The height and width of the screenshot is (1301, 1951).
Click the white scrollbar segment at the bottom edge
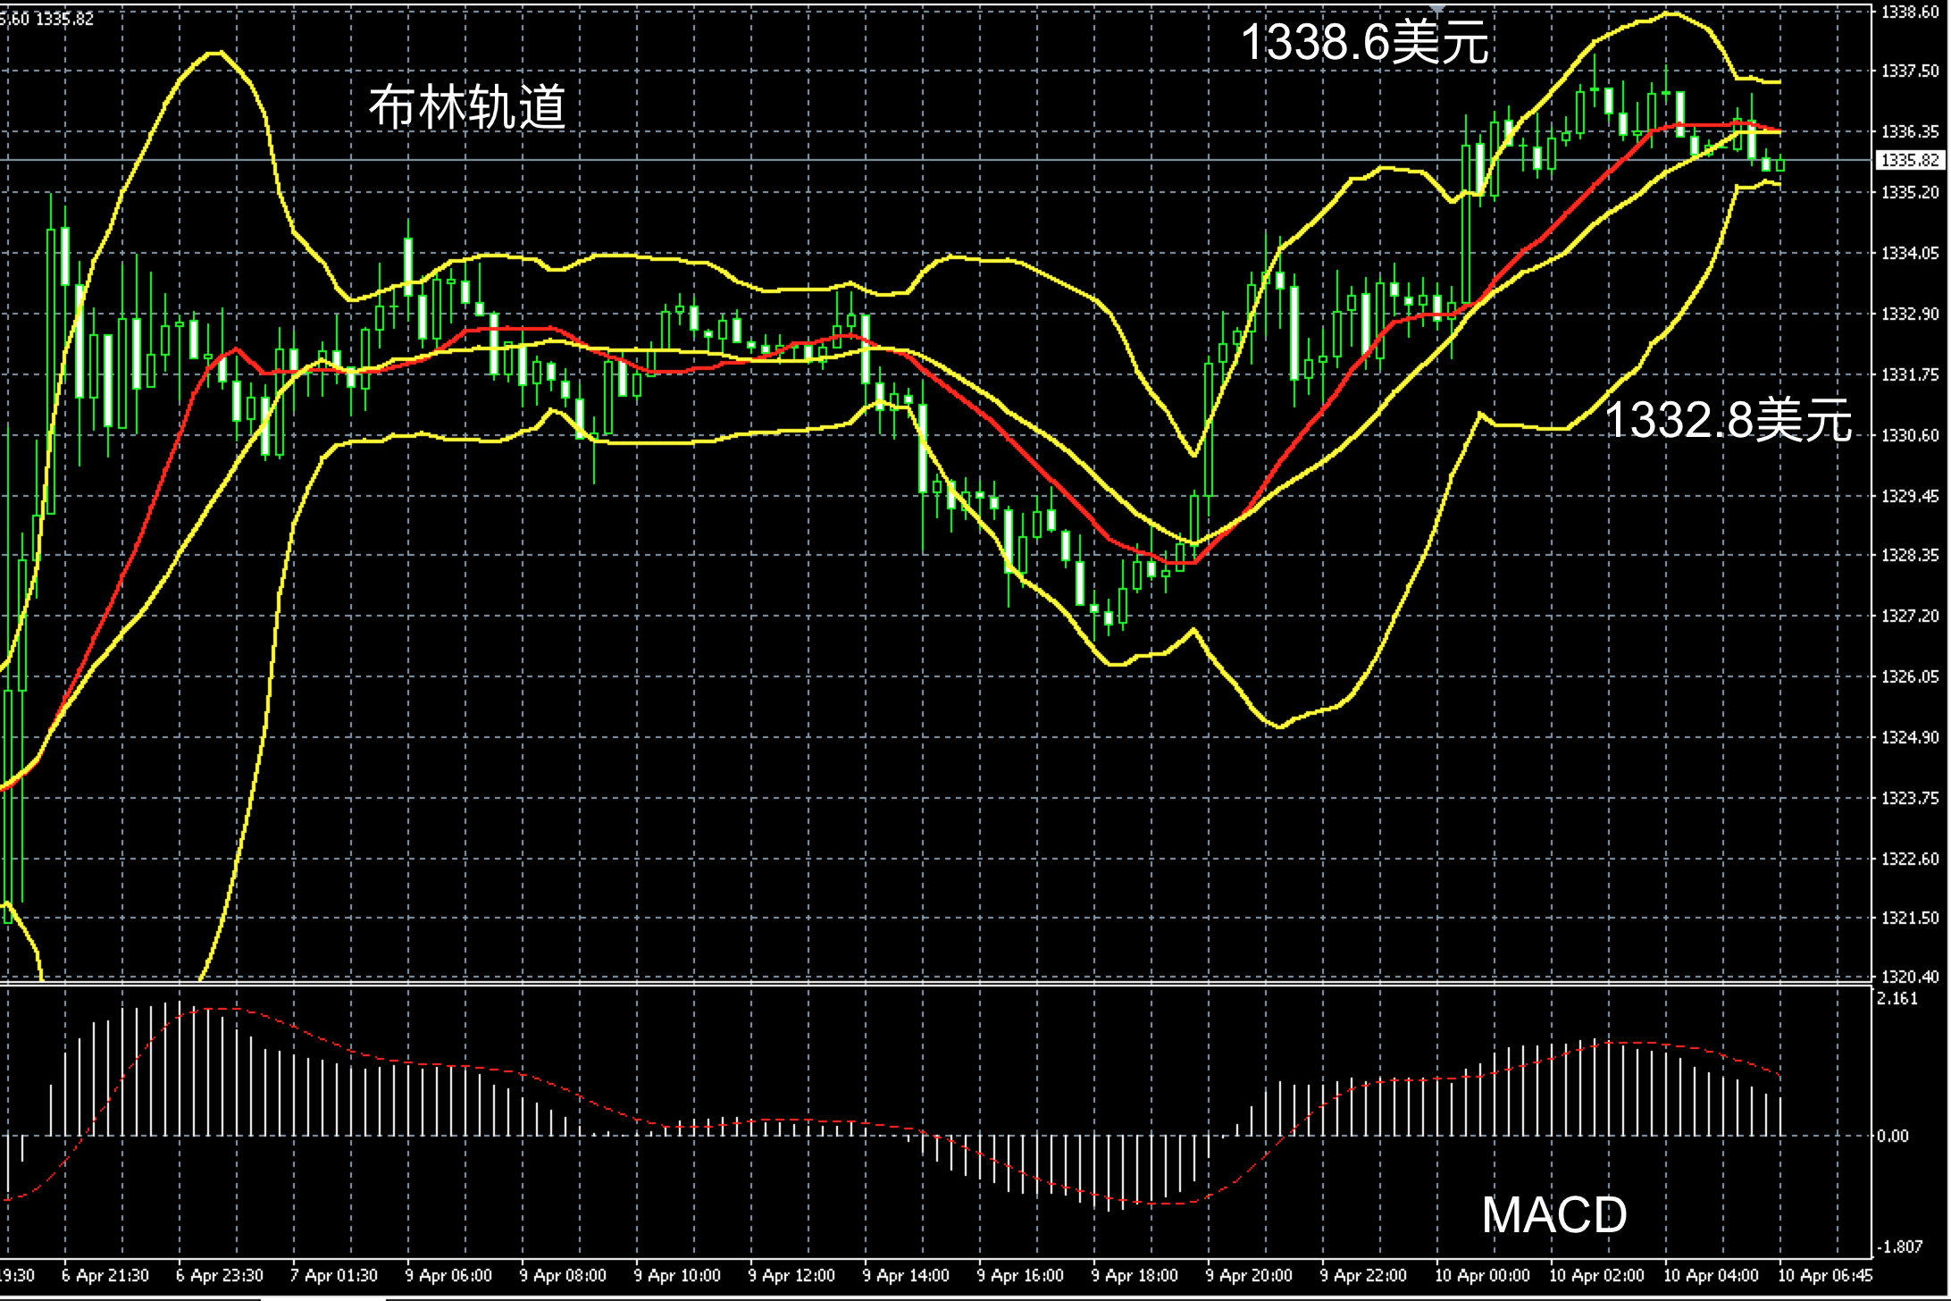click(323, 1297)
